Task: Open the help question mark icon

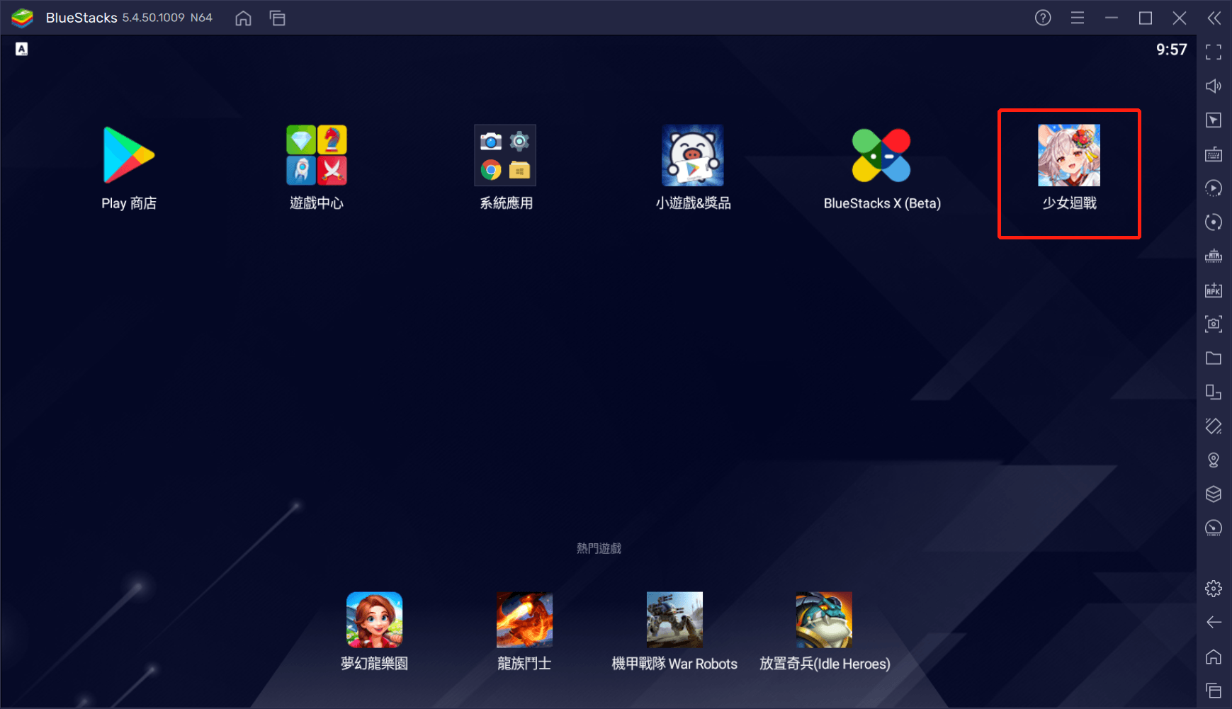Action: 1043,18
